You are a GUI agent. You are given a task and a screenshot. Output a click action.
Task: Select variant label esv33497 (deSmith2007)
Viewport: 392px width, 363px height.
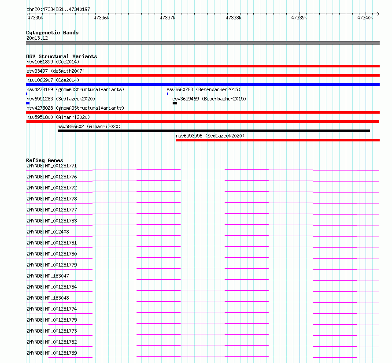tap(55, 71)
